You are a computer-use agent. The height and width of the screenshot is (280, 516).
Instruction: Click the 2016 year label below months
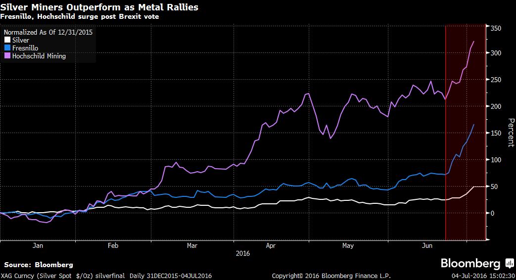point(243,253)
